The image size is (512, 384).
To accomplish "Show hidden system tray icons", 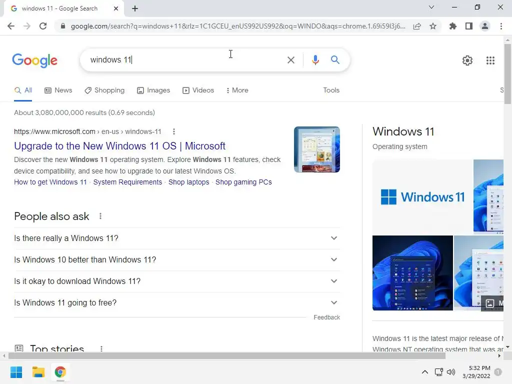I will (x=425, y=372).
